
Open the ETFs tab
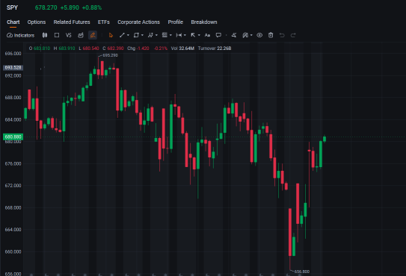click(x=104, y=22)
